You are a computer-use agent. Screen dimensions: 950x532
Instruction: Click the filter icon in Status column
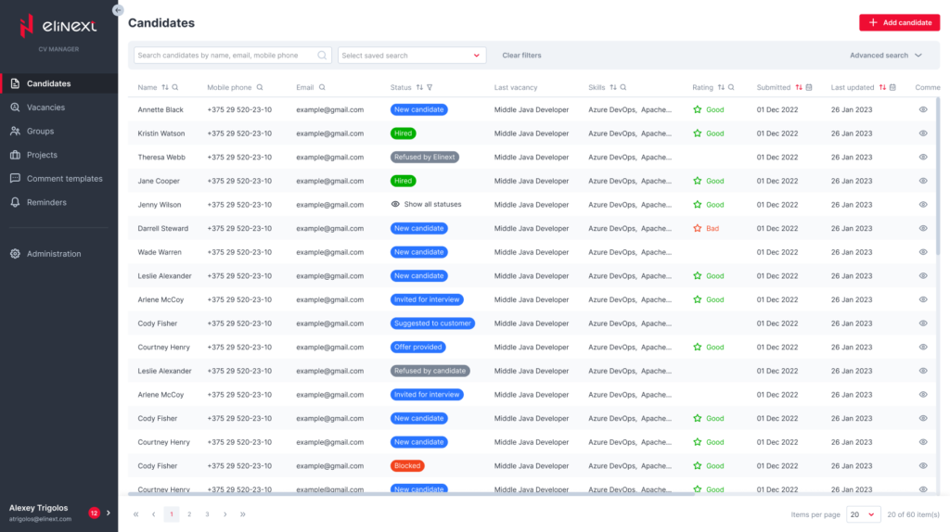click(430, 87)
